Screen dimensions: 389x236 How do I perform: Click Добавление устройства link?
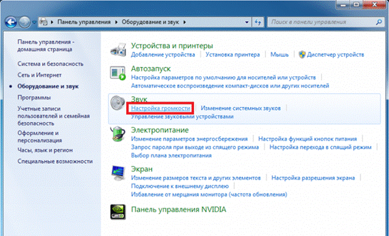click(x=163, y=54)
